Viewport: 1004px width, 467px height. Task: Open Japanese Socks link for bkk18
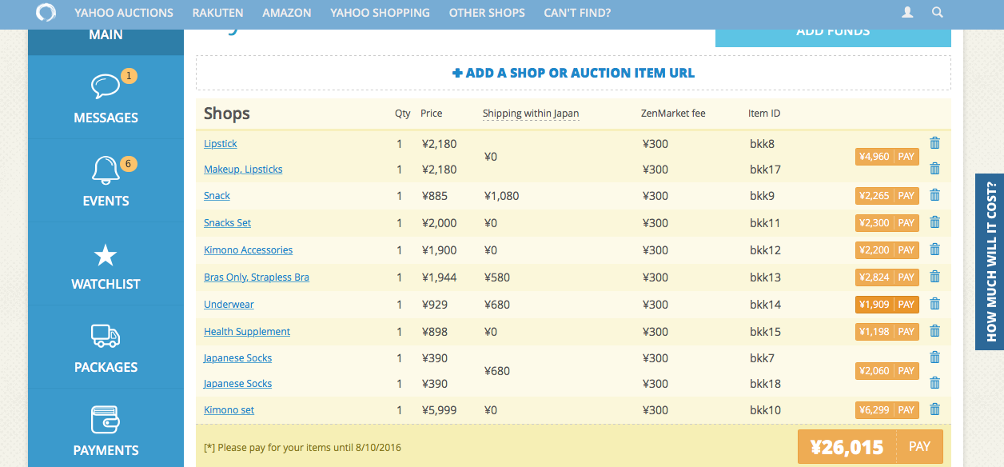[237, 384]
